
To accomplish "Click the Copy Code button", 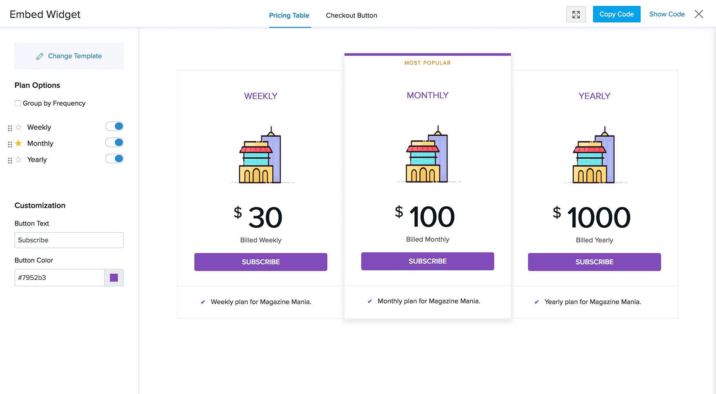I will coord(616,14).
